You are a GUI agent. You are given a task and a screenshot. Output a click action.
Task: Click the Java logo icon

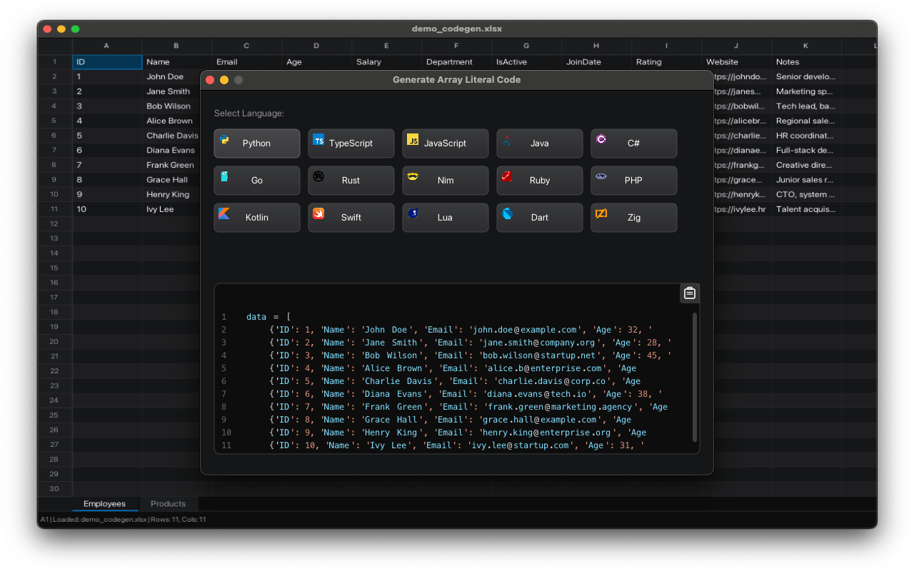507,139
